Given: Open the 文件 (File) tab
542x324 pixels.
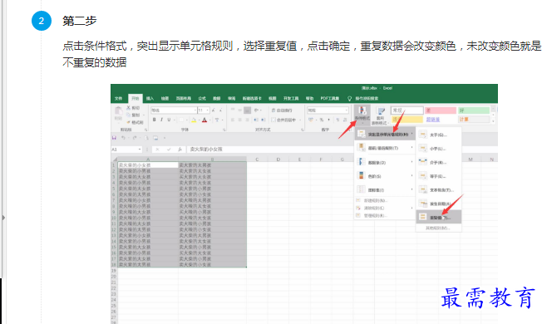Looking at the screenshot, I should click(119, 98).
